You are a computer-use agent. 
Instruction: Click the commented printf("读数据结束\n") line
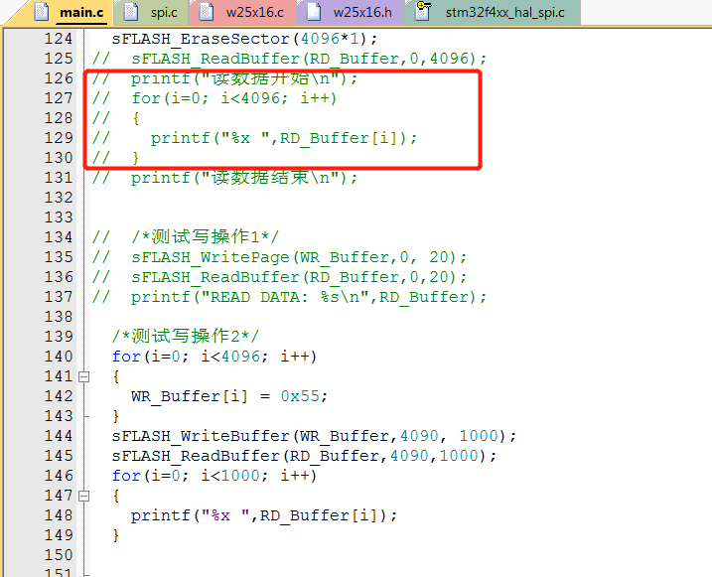(x=224, y=178)
